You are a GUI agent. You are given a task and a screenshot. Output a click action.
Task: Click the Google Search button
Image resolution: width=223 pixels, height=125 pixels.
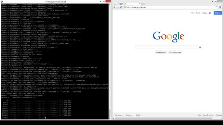pyautogui.click(x=161, y=52)
